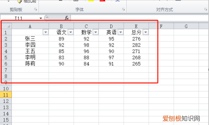Select column D header
The height and width of the screenshot is (125, 209).
(x=111, y=26)
